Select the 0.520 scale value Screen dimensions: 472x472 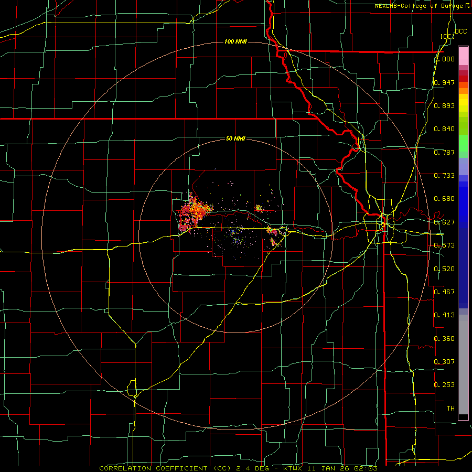444,269
